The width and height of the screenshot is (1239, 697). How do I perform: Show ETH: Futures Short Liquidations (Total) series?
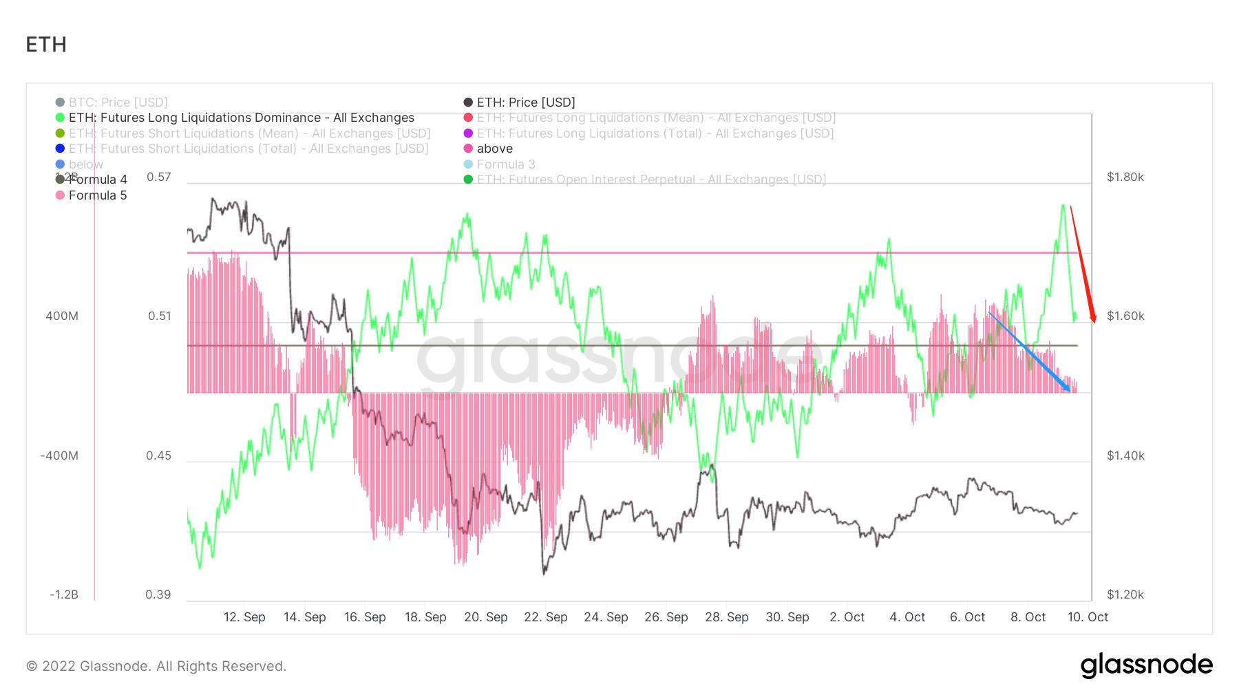[x=248, y=149]
